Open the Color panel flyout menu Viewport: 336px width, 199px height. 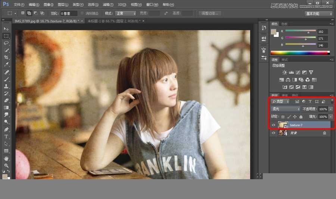tap(332, 24)
